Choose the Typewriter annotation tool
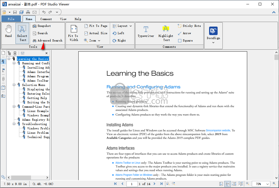 pos(146,32)
